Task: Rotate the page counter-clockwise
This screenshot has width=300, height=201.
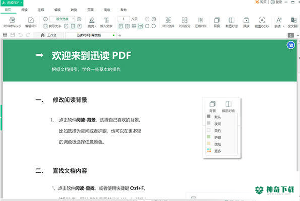Action: 154,26
